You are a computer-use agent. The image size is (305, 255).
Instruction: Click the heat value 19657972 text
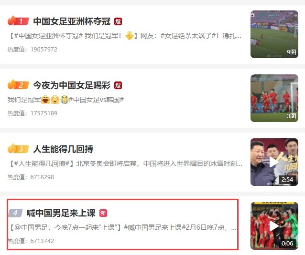(44, 50)
